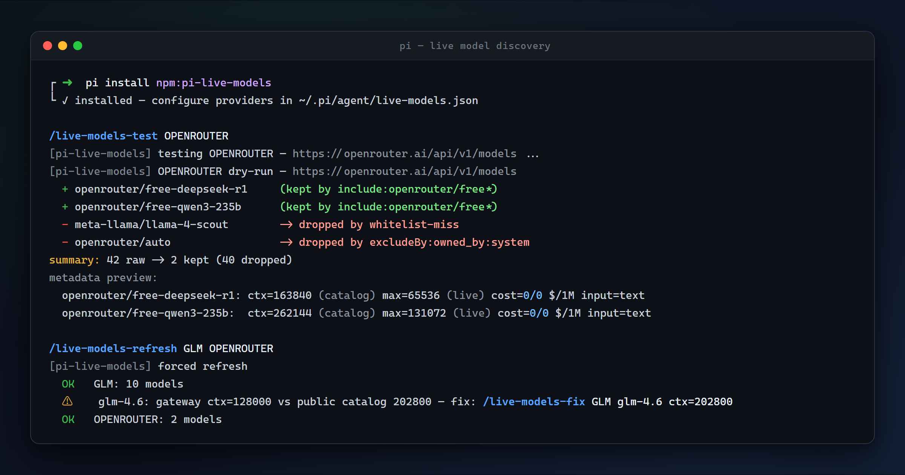Click '2 kept (40 dropped)' in summary
The image size is (905, 475).
point(232,260)
